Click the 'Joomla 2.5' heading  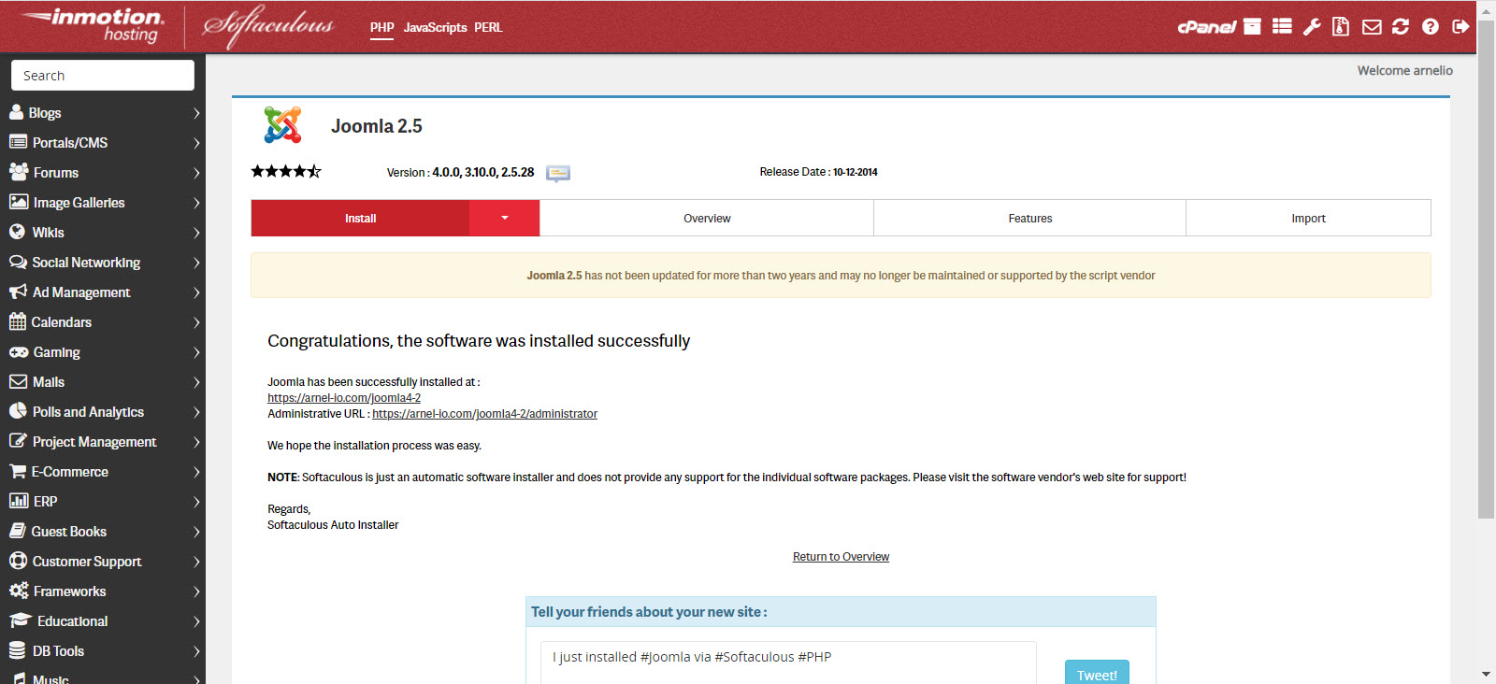point(377,126)
